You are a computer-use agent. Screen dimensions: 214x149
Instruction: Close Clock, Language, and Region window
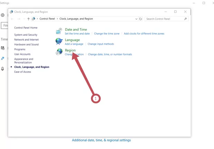point(185,12)
